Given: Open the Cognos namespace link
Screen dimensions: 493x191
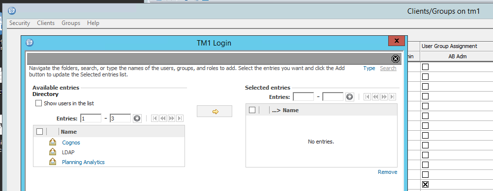Looking at the screenshot, I should coord(71,143).
